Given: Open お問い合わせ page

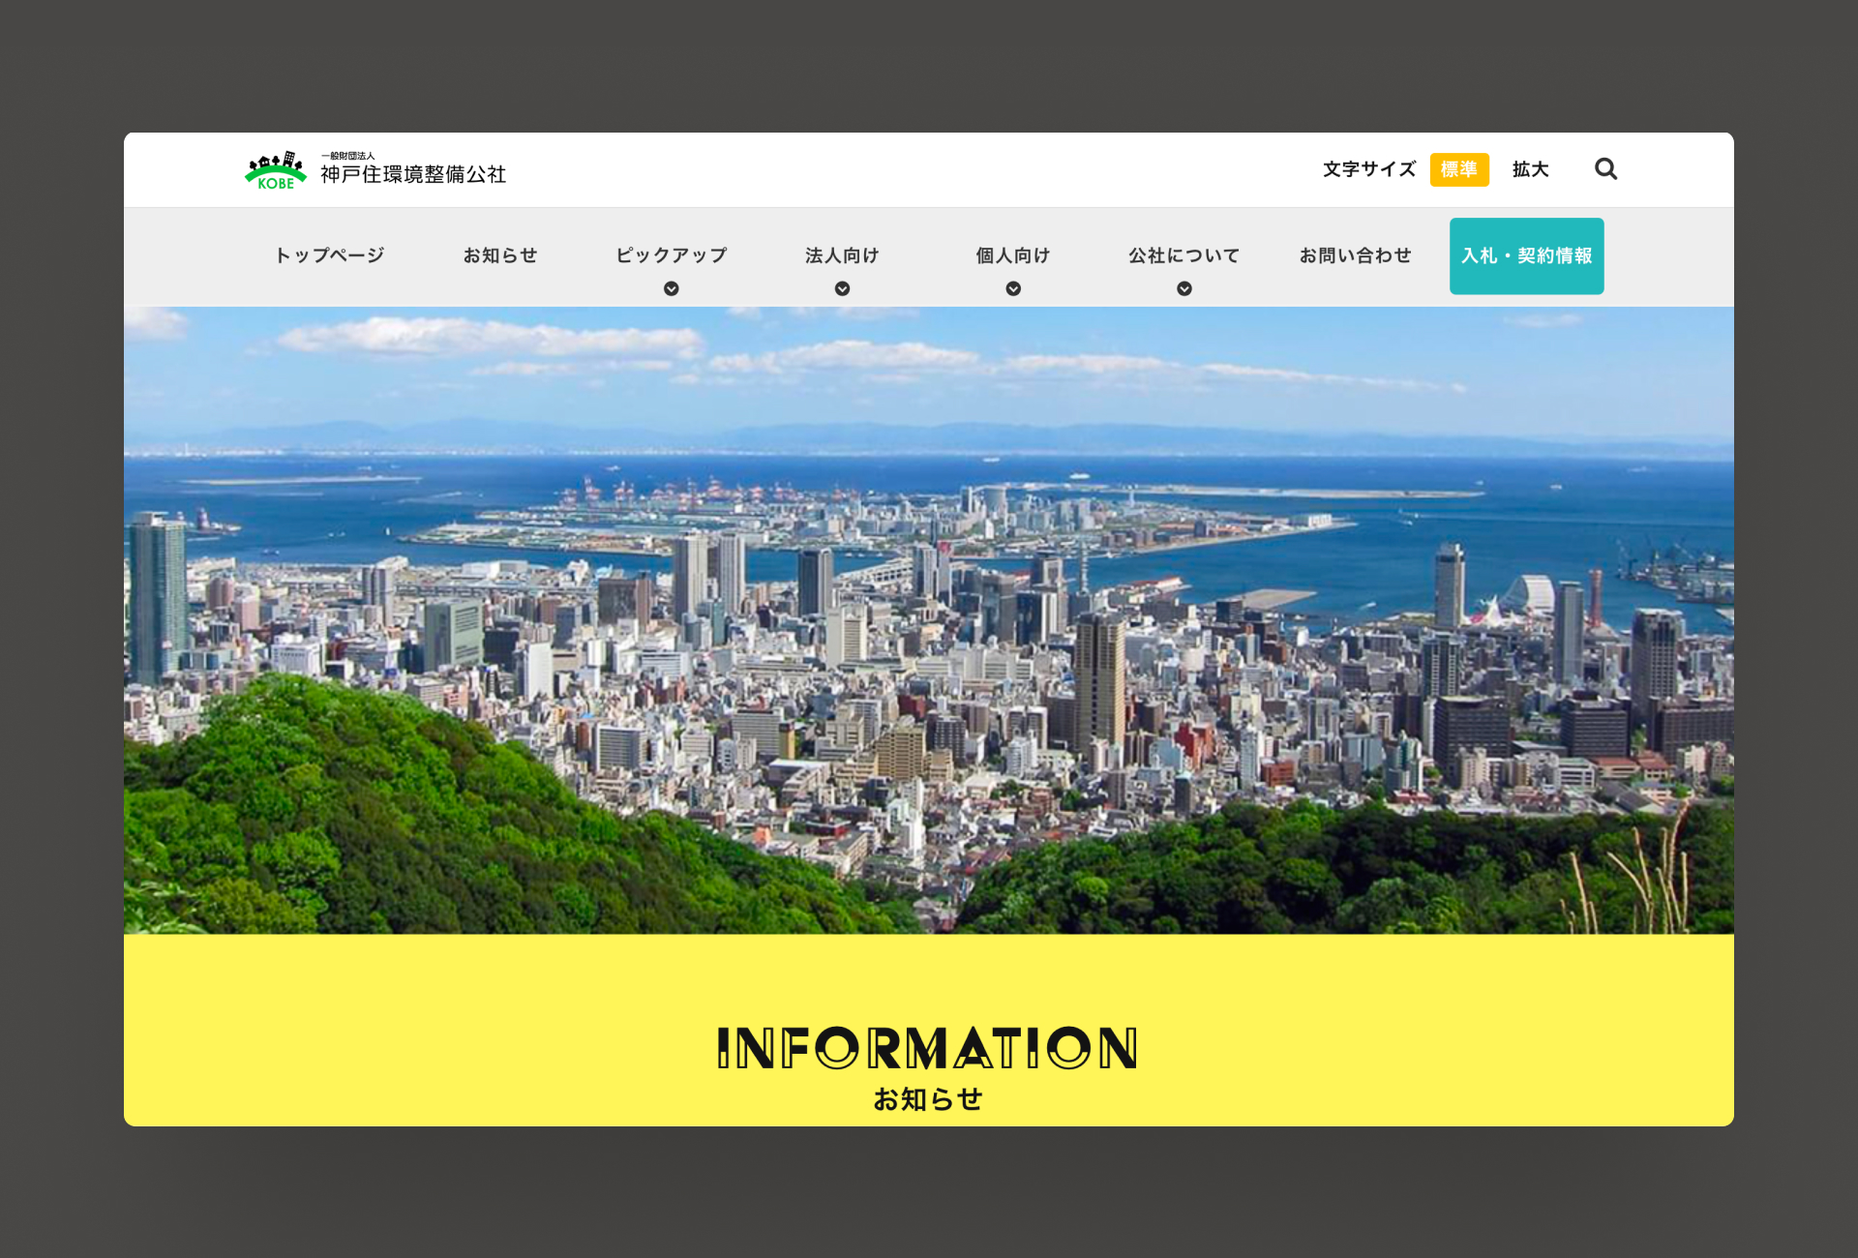Looking at the screenshot, I should [x=1355, y=255].
